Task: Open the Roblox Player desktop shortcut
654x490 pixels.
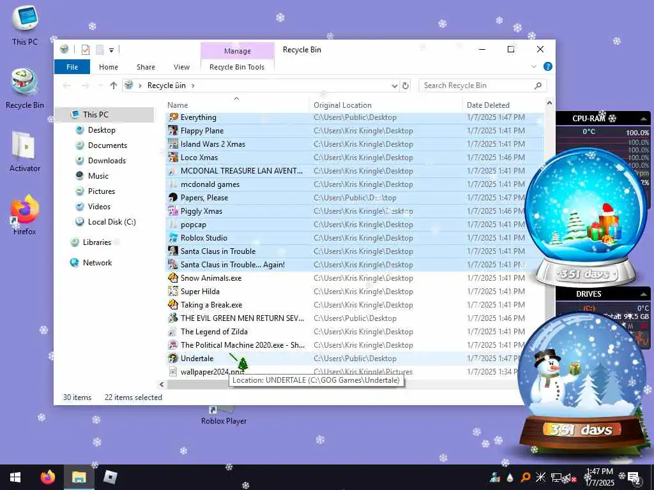Action: tap(224, 415)
